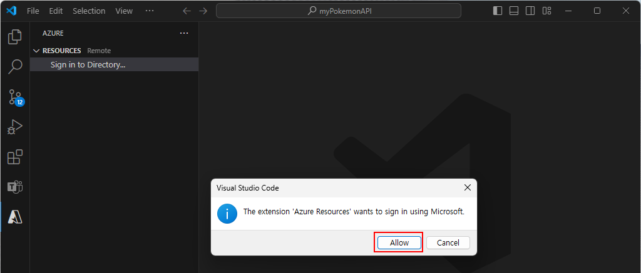Toggle the primary side bar layout
The width and height of the screenshot is (641, 273).
point(498,11)
